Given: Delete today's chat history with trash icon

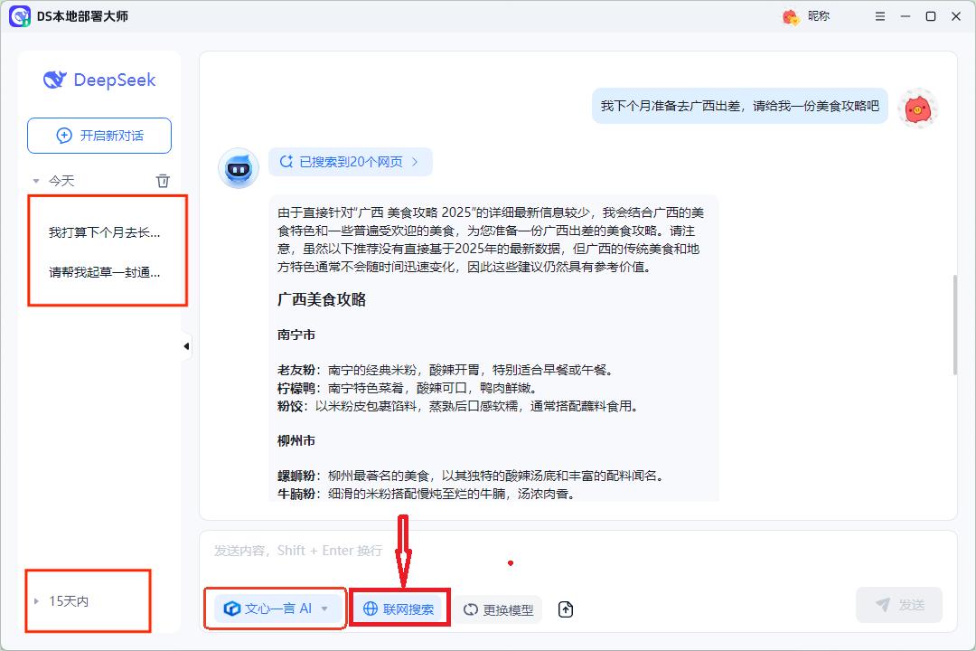Looking at the screenshot, I should tap(163, 181).
